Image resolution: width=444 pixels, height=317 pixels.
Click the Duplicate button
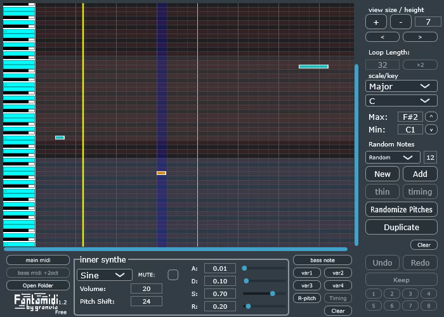(x=402, y=227)
